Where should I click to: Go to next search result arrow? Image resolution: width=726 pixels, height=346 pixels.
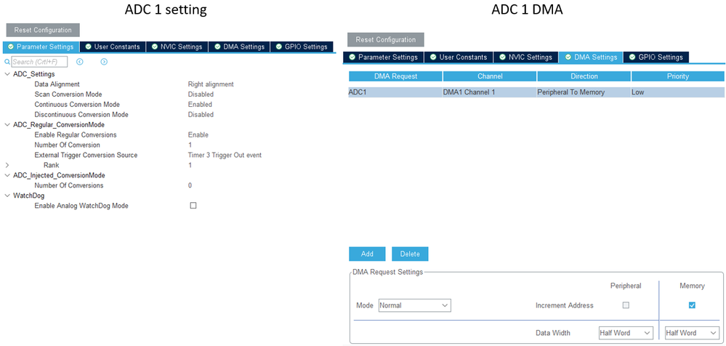[104, 62]
